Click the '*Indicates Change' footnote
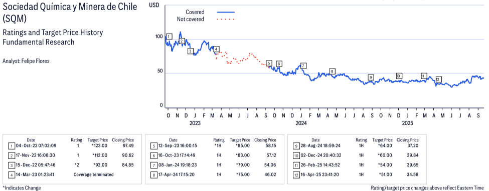This screenshot has height=191, width=489. (21, 188)
